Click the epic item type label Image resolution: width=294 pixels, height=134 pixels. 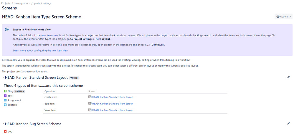10,96
